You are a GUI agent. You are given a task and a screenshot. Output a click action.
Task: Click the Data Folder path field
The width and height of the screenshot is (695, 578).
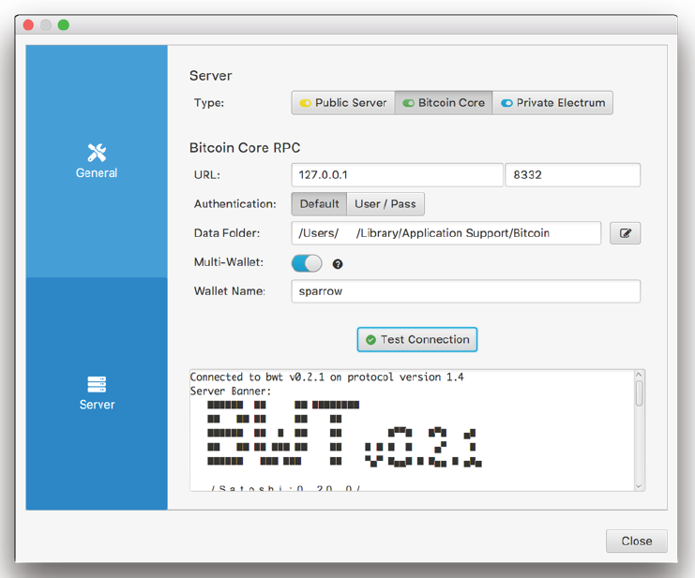point(446,233)
